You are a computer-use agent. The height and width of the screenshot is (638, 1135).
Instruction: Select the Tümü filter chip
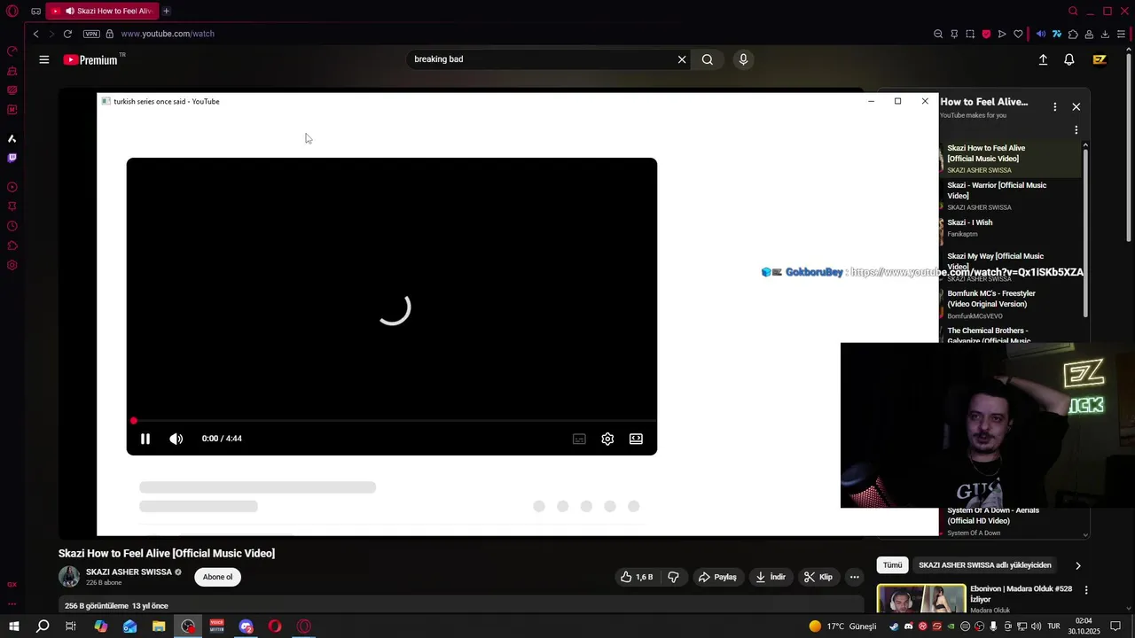(x=892, y=565)
